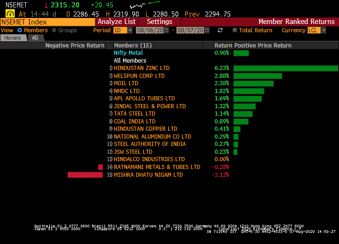Click the green bar for WELSPUN CORP LTD

257,76
